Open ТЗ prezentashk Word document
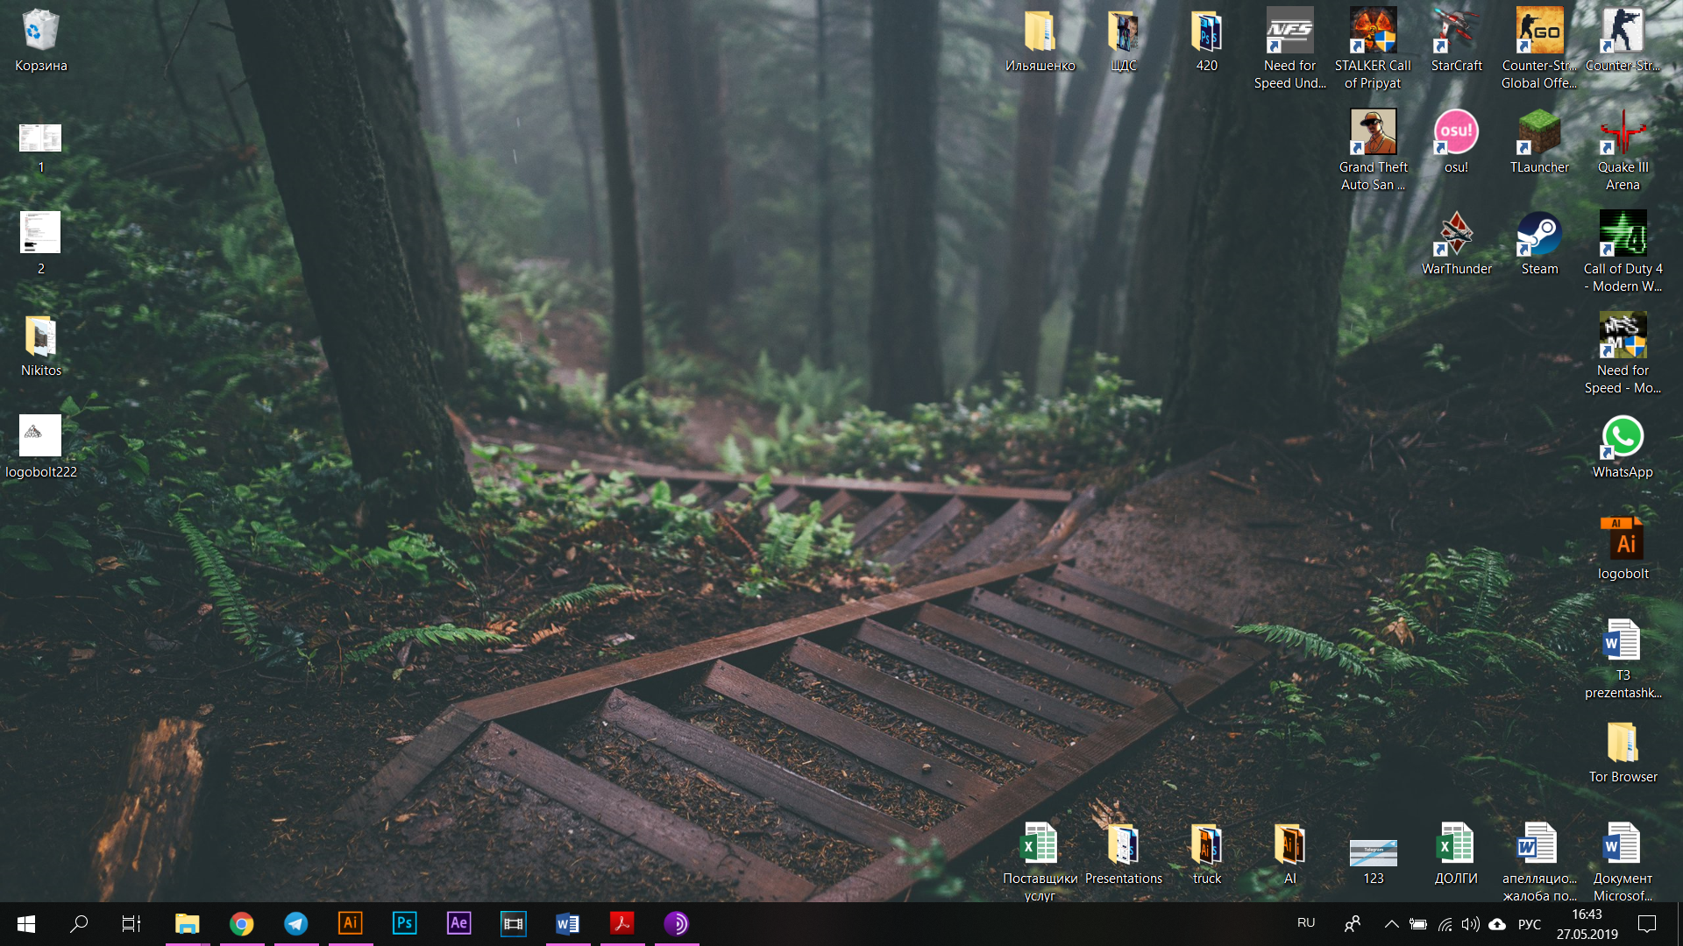 click(x=1623, y=659)
